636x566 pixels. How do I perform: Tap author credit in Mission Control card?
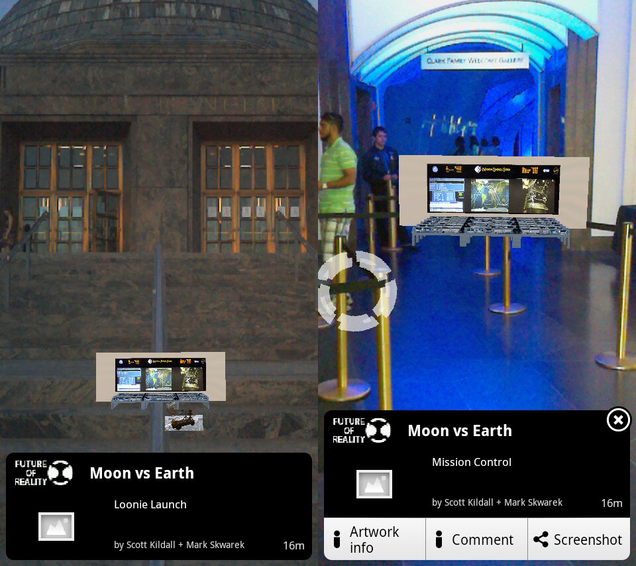pyautogui.click(x=497, y=502)
